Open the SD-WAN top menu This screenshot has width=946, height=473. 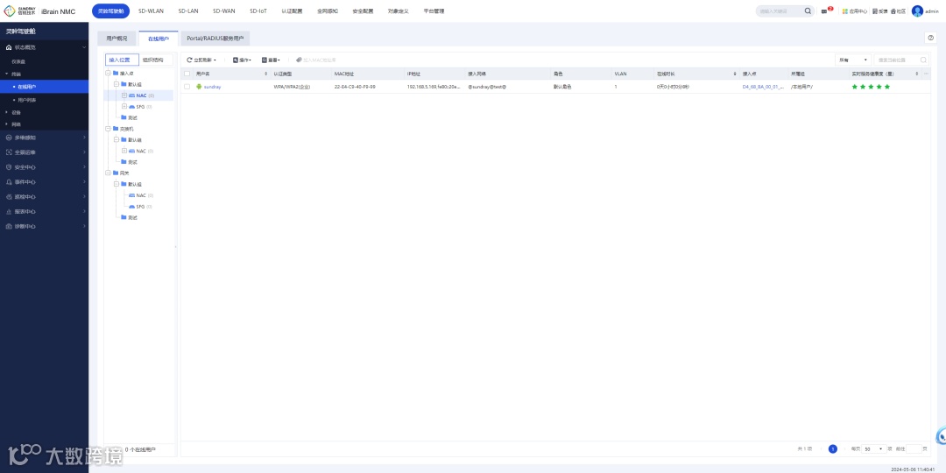[x=224, y=11]
